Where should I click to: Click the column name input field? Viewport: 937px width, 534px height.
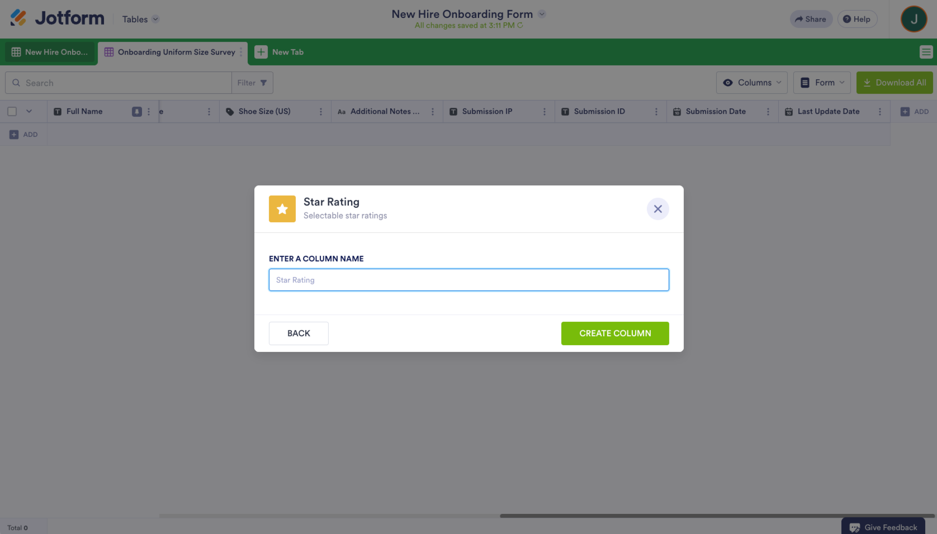point(468,279)
